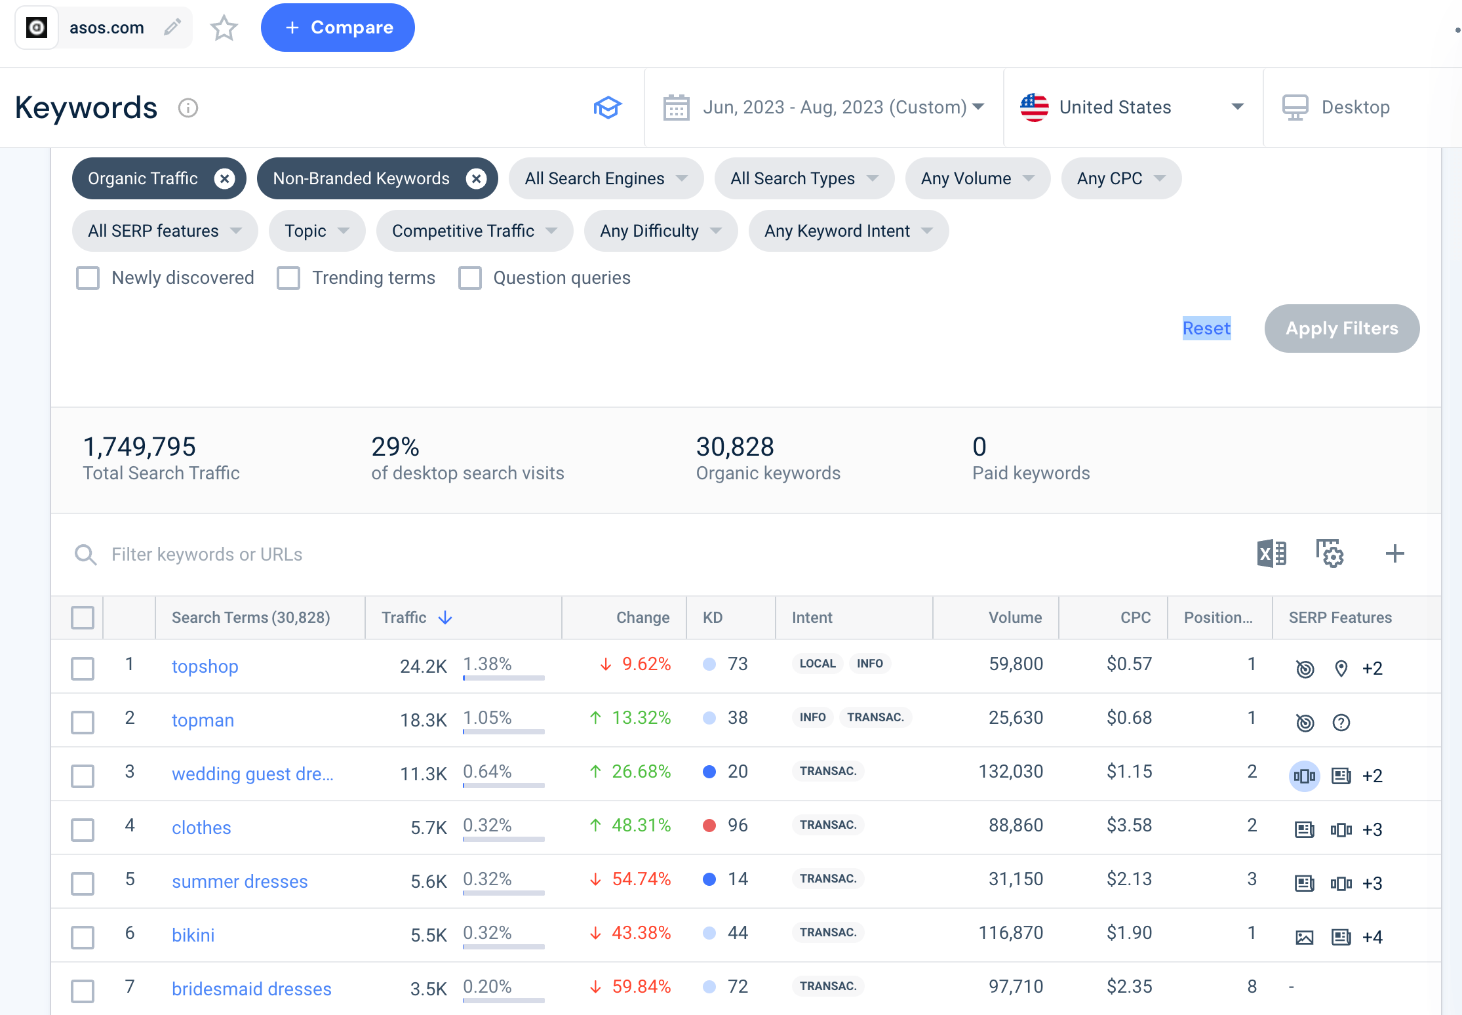Click the United States flag icon
Viewport: 1462px width, 1015px height.
[x=1035, y=108]
